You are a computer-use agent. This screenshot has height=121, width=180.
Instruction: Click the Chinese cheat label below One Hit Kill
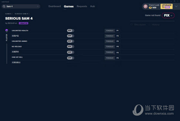[16, 62]
